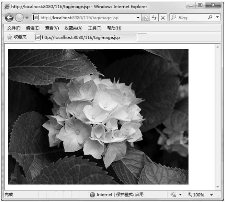225x202 pixels.
Task: Click the blank New Tab button
Action: pos(142,38)
